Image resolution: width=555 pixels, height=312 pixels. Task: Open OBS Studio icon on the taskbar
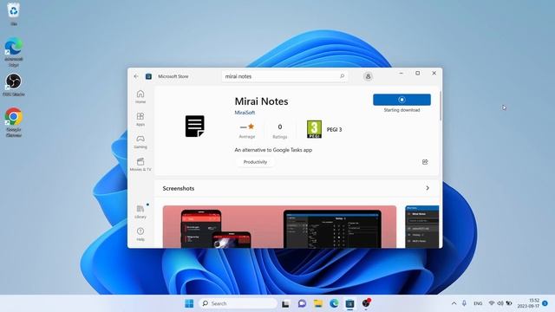pyautogui.click(x=366, y=303)
